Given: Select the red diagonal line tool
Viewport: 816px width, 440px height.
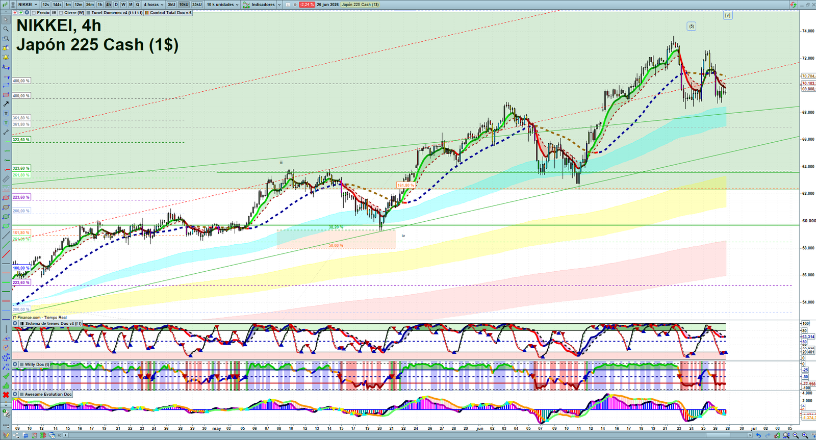Looking at the screenshot, I should coord(6,254).
